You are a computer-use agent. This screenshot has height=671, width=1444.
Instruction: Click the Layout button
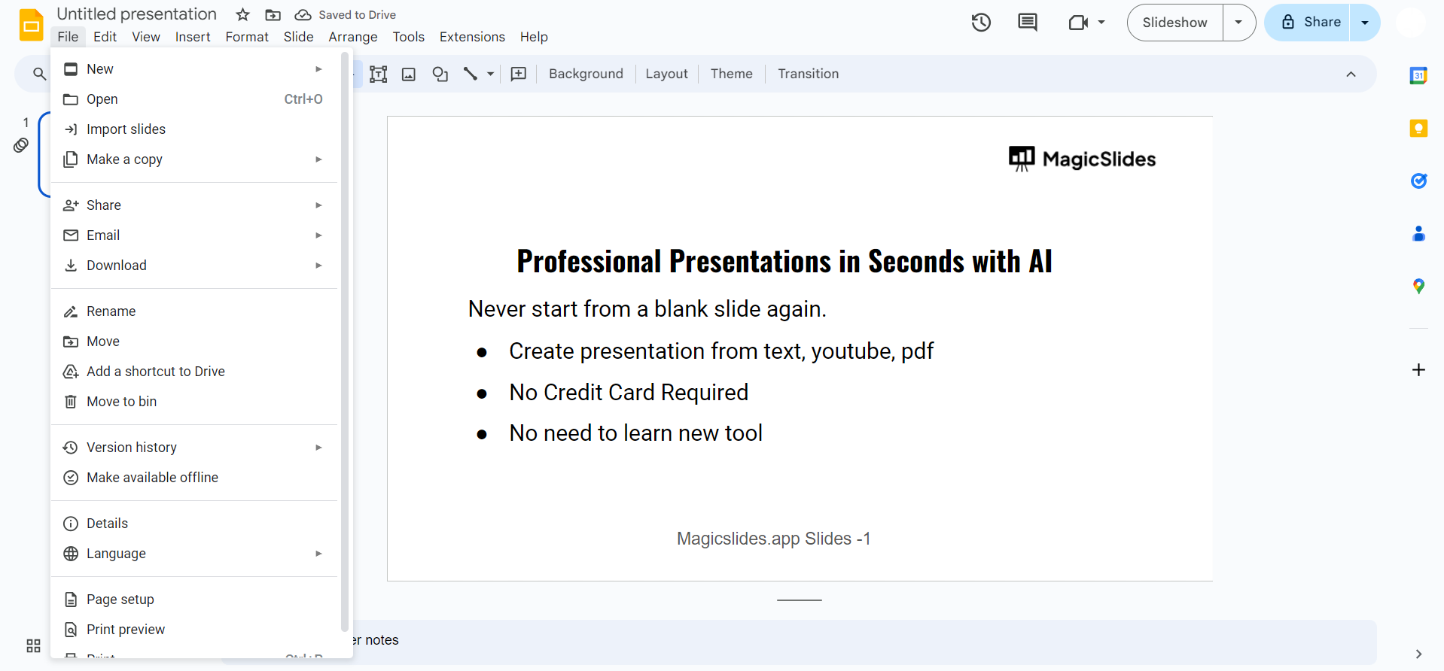[666, 74]
